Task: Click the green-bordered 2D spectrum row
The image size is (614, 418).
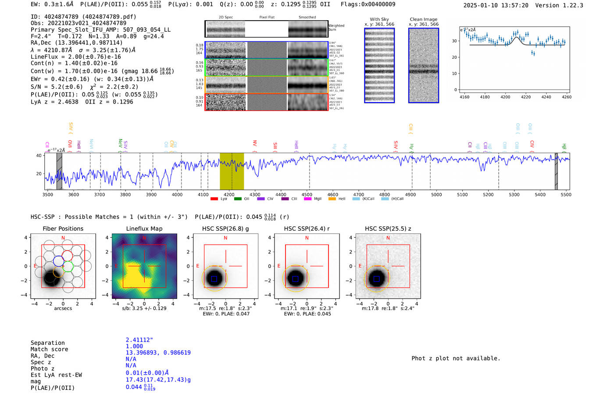Action: point(266,67)
